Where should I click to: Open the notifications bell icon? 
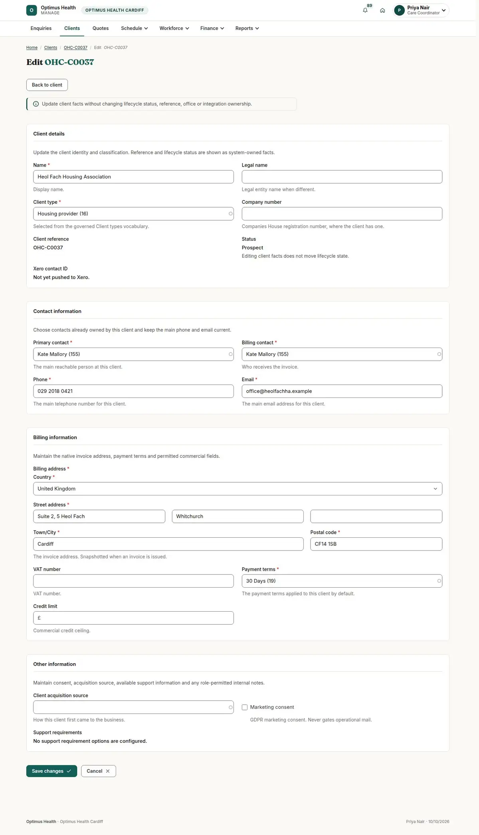[365, 10]
